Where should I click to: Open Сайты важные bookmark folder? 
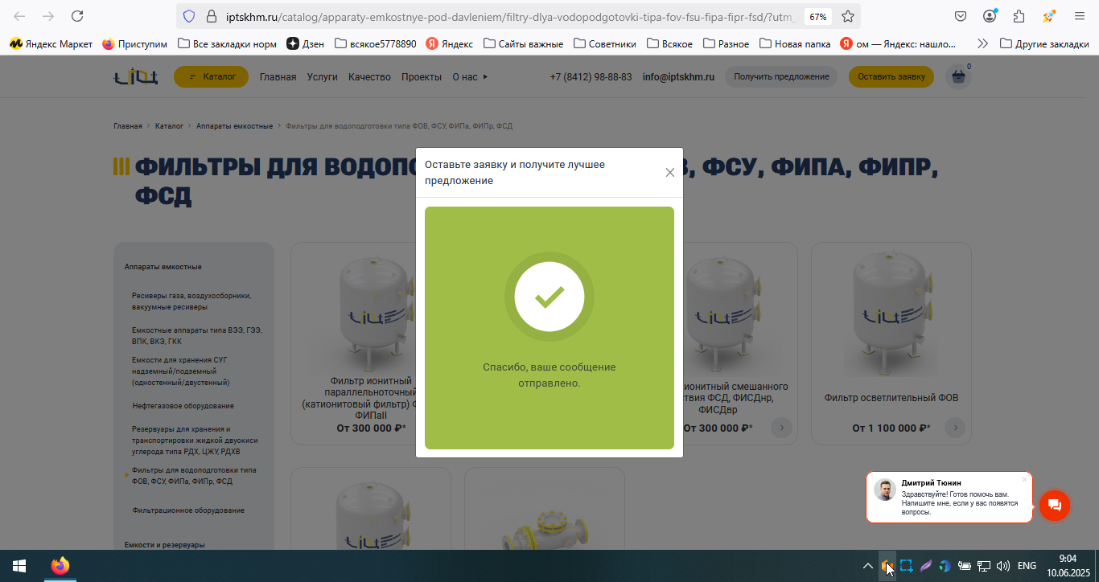click(x=523, y=44)
